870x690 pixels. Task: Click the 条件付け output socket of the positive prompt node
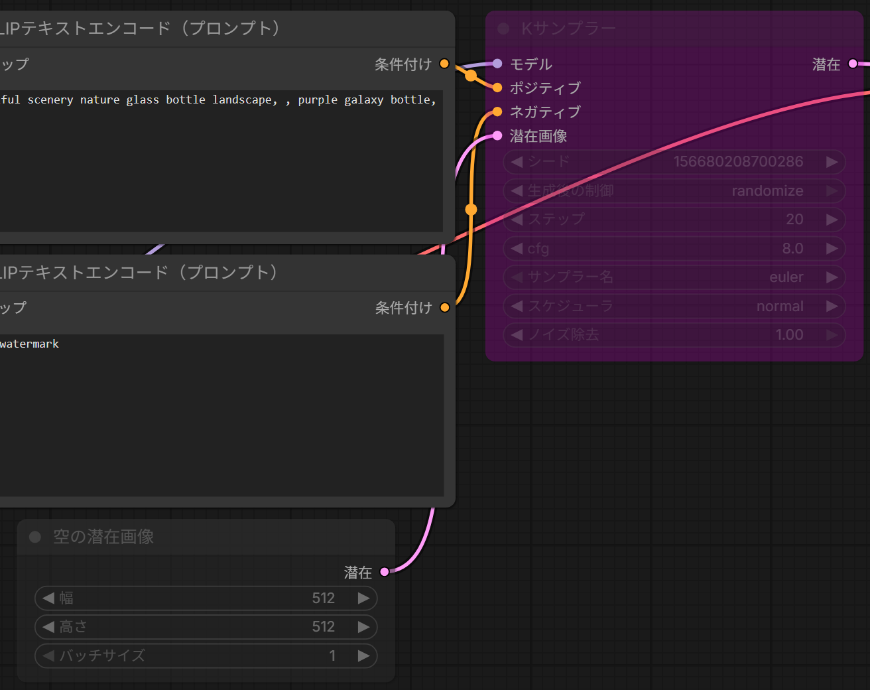pyautogui.click(x=444, y=64)
